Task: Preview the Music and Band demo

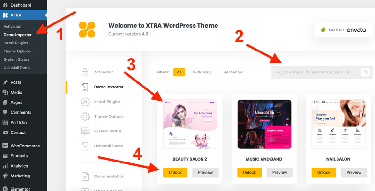Action: click(279, 172)
